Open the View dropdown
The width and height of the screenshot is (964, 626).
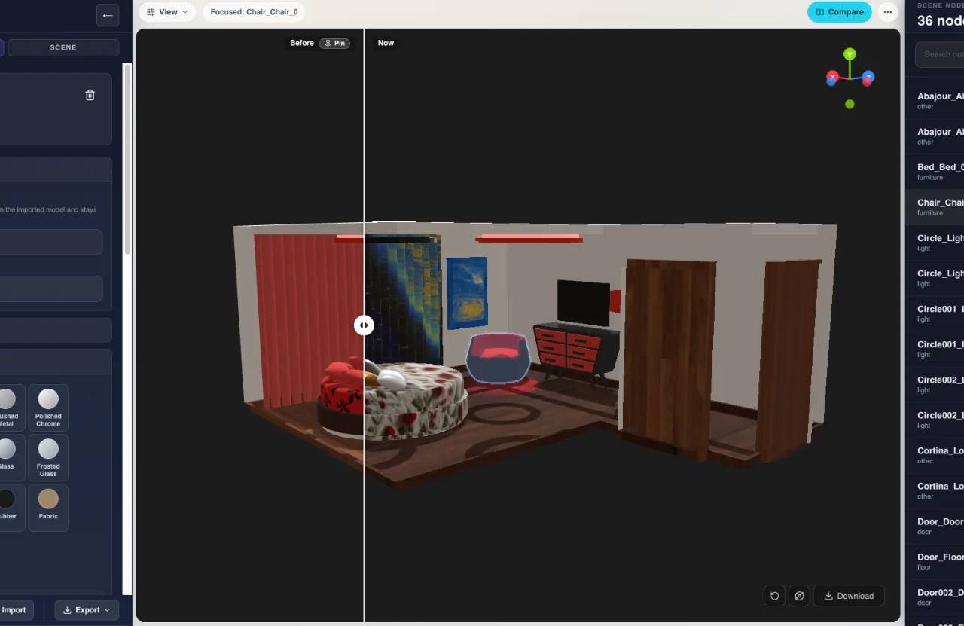167,12
